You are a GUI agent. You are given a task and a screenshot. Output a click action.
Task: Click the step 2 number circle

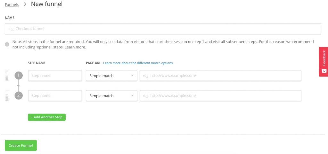coord(19,96)
